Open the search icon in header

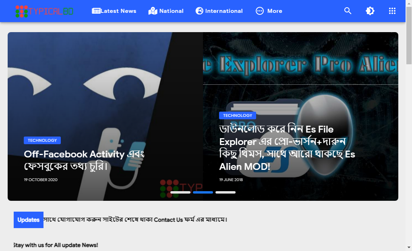tap(348, 11)
